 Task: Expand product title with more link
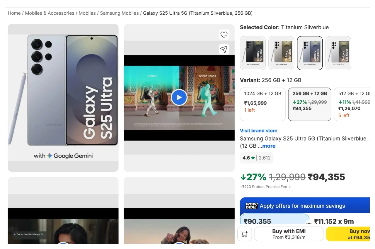click(x=269, y=146)
